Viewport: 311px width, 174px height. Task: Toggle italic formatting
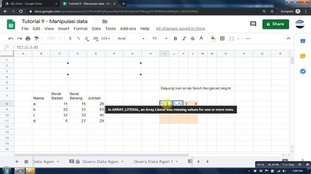click(184, 39)
